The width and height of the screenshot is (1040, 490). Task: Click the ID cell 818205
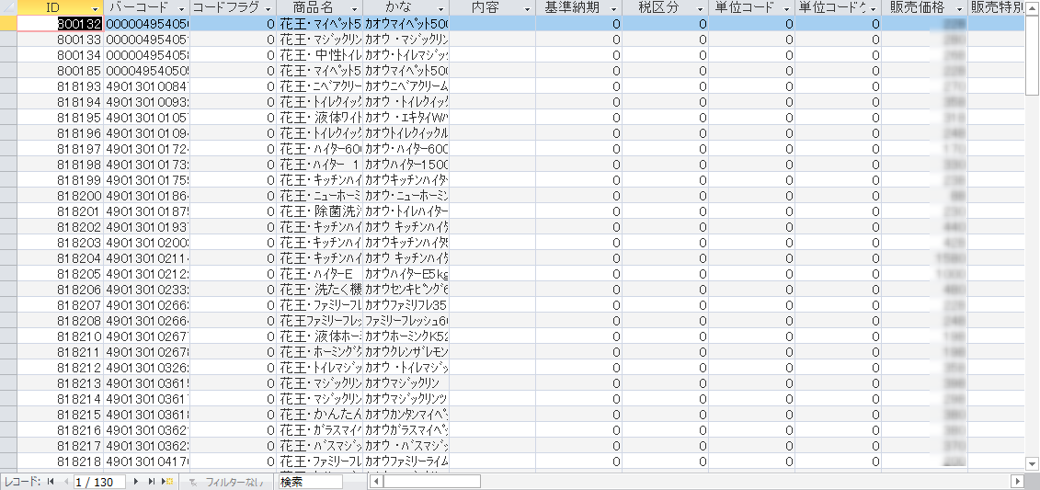tap(60, 274)
